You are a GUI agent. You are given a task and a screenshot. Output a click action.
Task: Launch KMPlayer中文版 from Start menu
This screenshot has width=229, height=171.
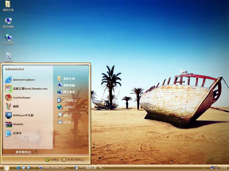(x=19, y=115)
